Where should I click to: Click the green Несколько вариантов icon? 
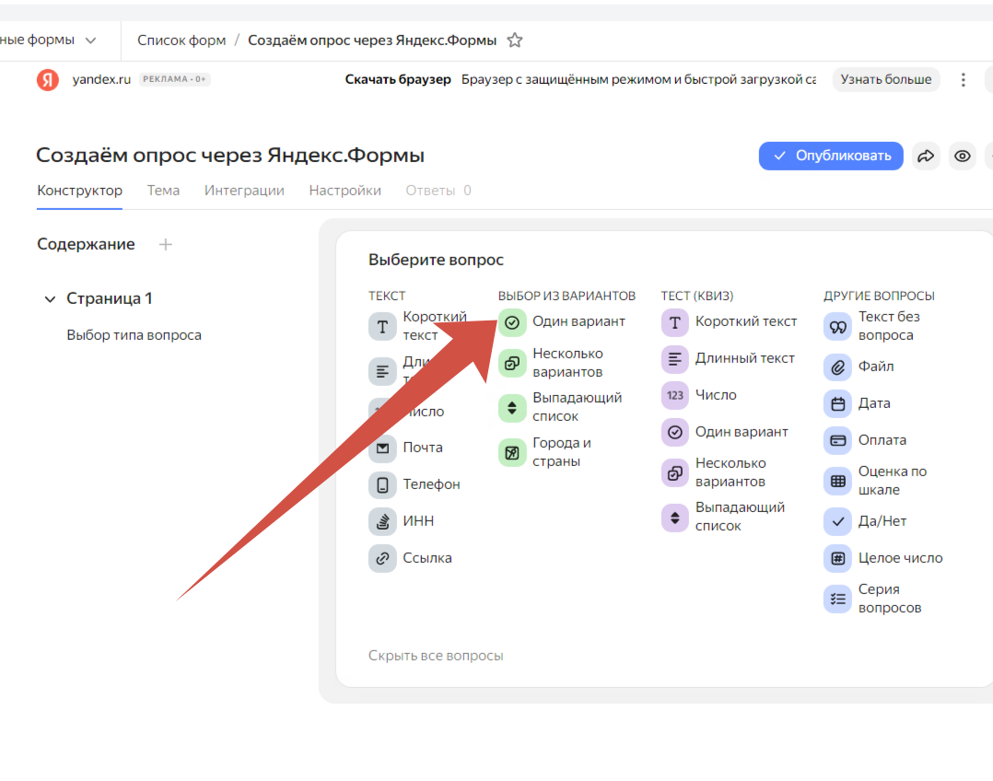pyautogui.click(x=512, y=363)
